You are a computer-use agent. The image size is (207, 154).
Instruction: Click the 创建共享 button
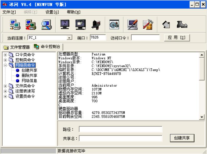[182, 138]
